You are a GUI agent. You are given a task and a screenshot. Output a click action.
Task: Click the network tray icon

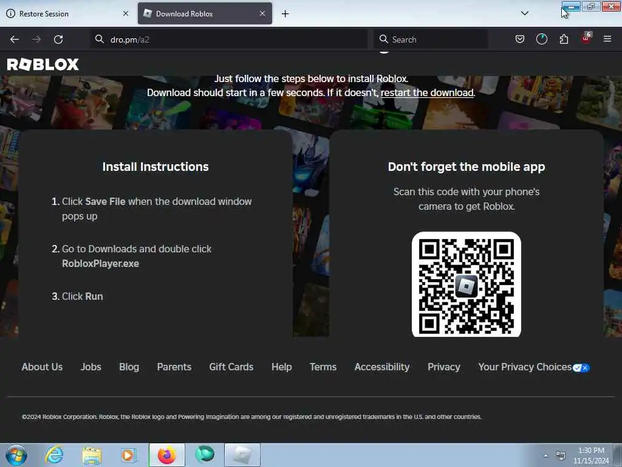(561, 456)
